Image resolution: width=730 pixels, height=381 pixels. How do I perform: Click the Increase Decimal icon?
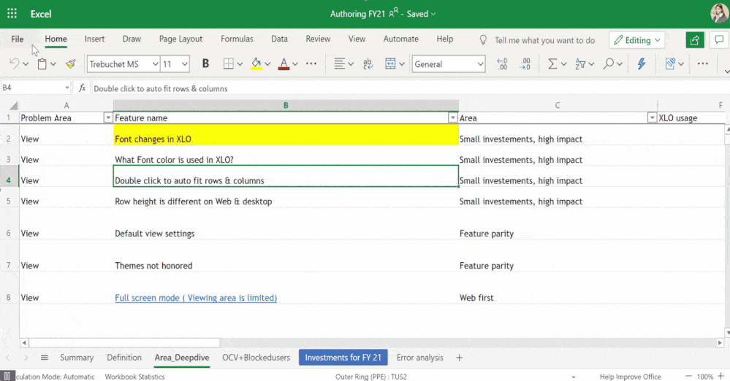pos(502,64)
